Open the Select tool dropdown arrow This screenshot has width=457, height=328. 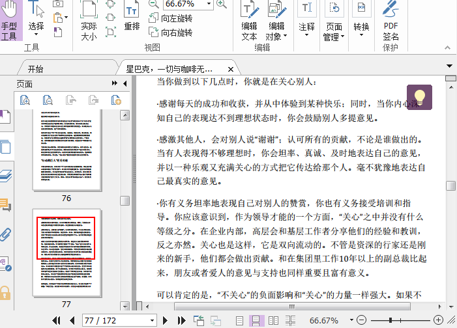(36, 34)
